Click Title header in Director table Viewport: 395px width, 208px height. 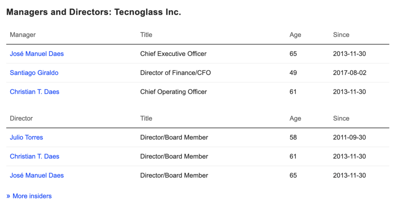(146, 118)
